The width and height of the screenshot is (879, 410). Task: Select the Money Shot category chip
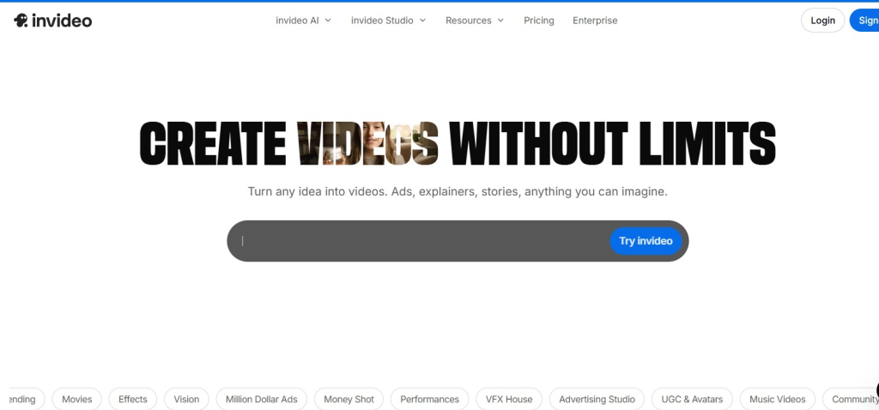click(349, 400)
